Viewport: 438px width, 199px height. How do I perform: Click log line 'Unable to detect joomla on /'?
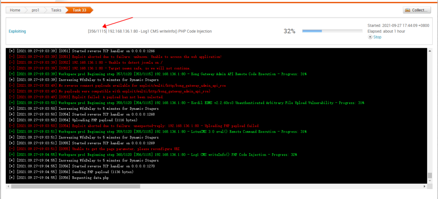85,62
